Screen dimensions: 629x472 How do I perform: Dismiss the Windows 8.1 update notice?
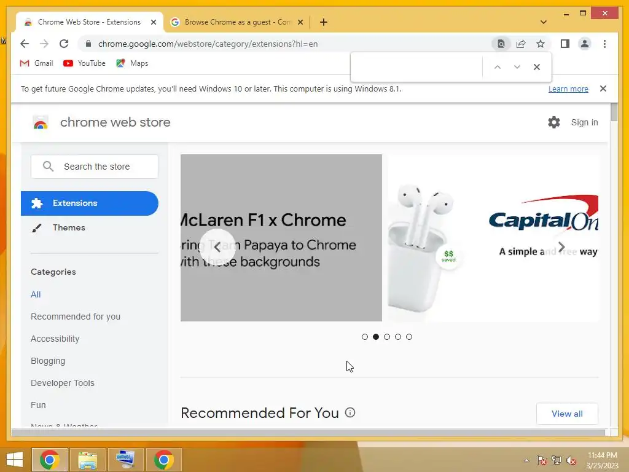[603, 88]
